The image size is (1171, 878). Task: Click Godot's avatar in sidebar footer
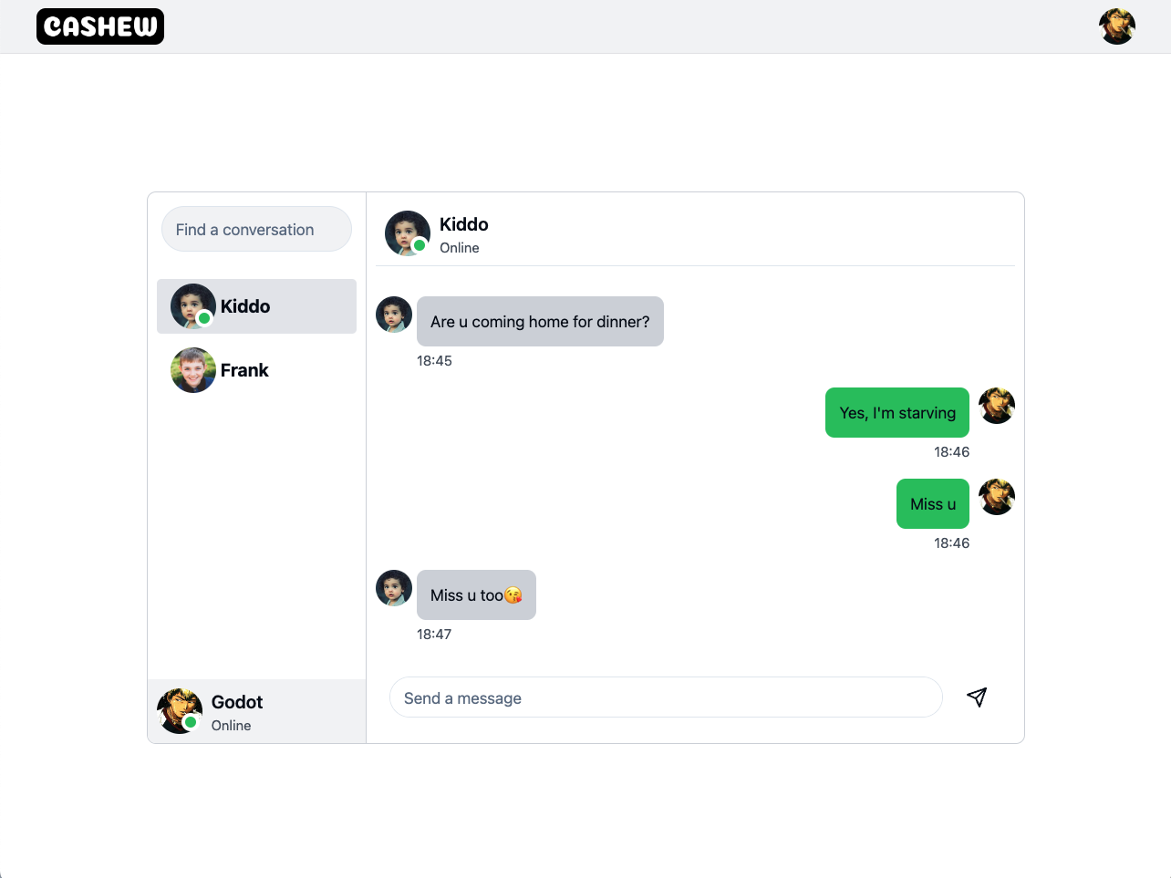(x=180, y=711)
